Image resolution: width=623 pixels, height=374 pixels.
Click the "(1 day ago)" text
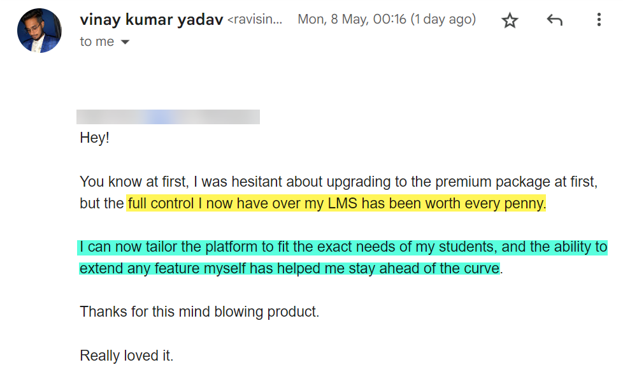(443, 19)
